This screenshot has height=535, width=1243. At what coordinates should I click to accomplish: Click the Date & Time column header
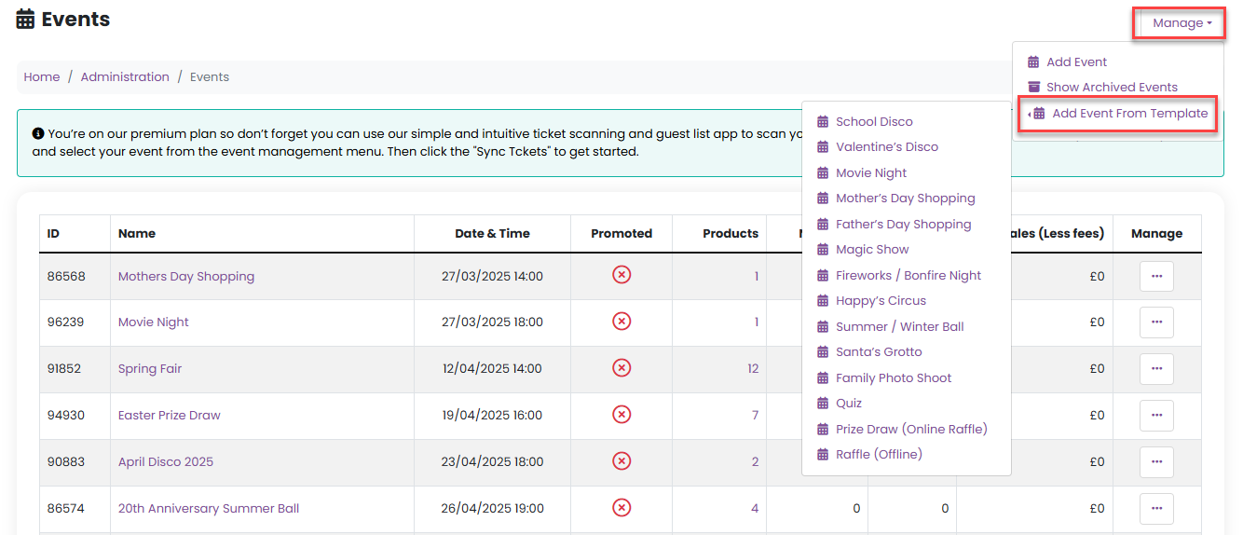pyautogui.click(x=492, y=234)
